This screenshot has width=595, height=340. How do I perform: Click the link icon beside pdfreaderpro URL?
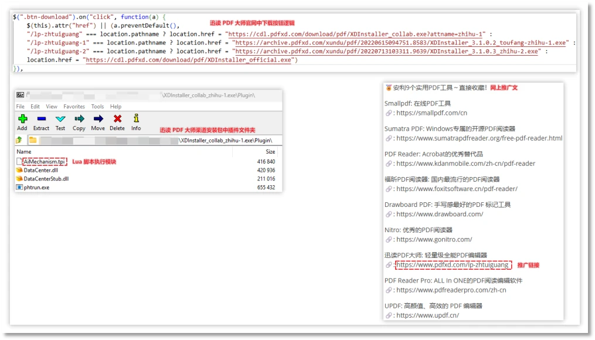(x=389, y=290)
